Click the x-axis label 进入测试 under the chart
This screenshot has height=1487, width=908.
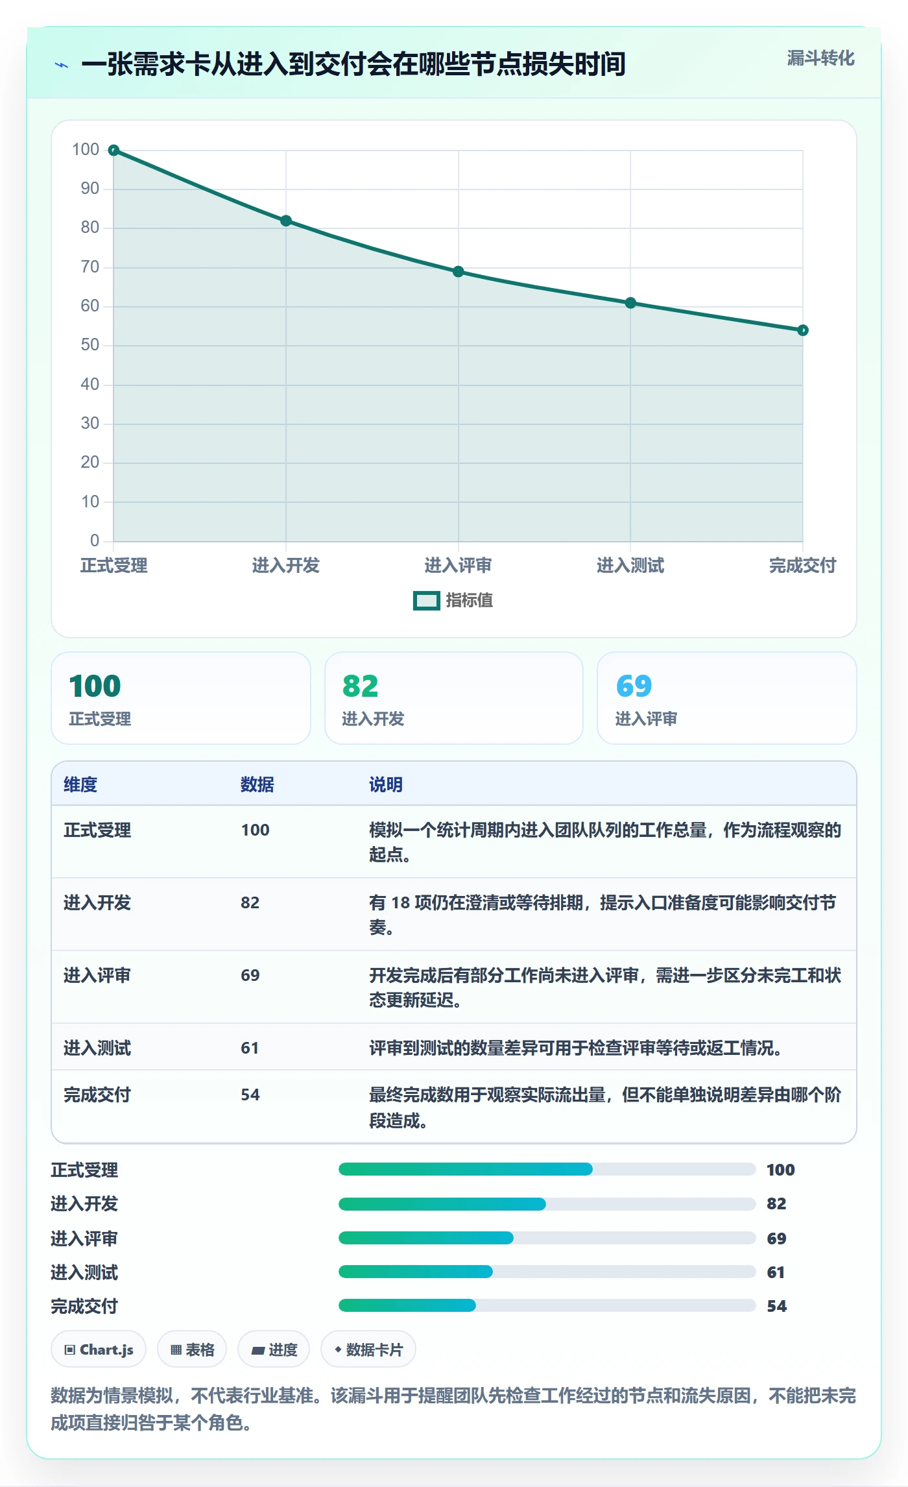(630, 566)
